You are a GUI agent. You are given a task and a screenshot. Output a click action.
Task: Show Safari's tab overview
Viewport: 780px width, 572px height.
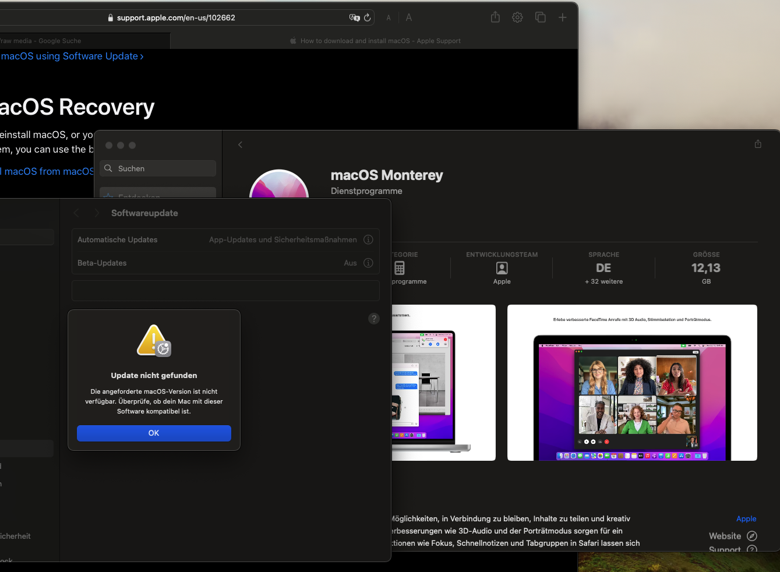pyautogui.click(x=541, y=17)
